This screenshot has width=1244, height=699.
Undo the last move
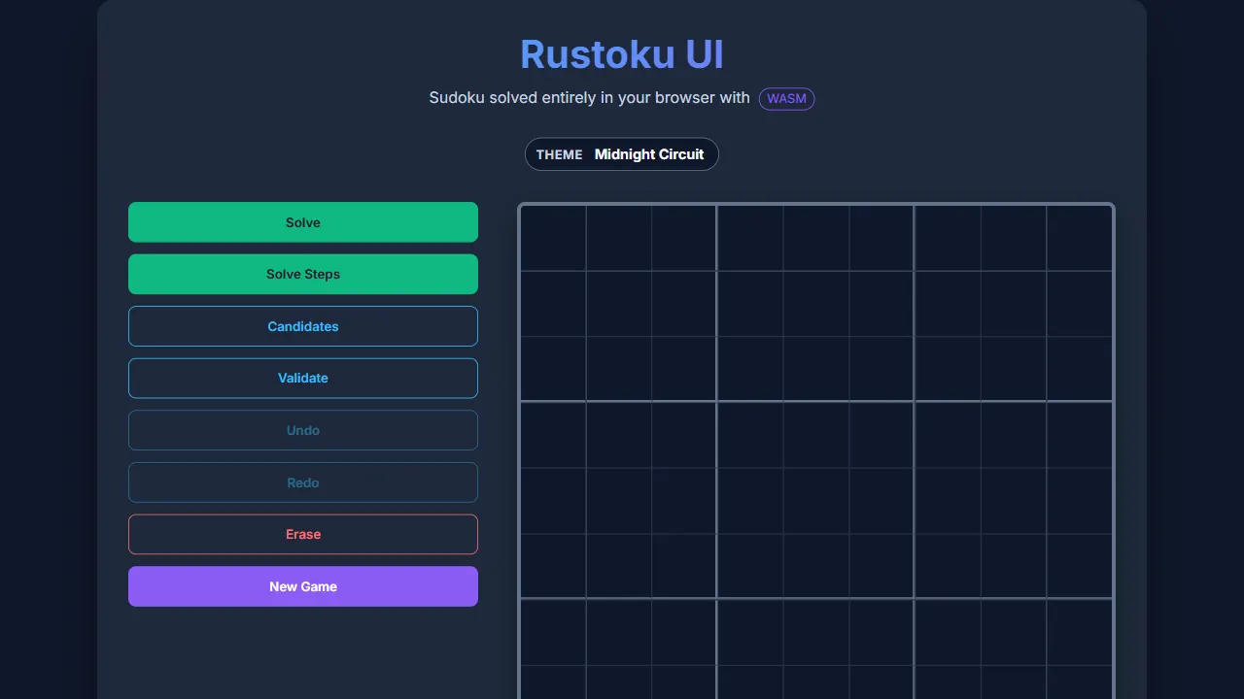pyautogui.click(x=303, y=430)
